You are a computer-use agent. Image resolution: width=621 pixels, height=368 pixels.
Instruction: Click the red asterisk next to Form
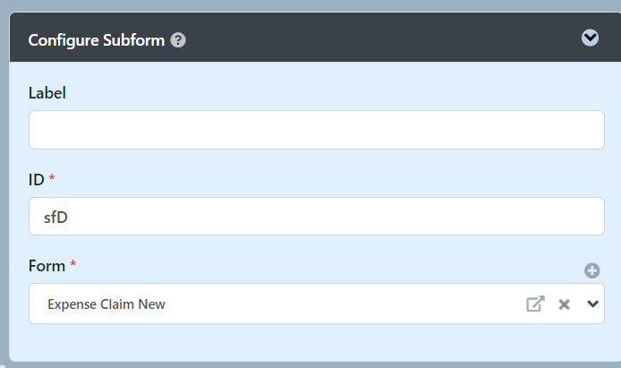click(73, 265)
